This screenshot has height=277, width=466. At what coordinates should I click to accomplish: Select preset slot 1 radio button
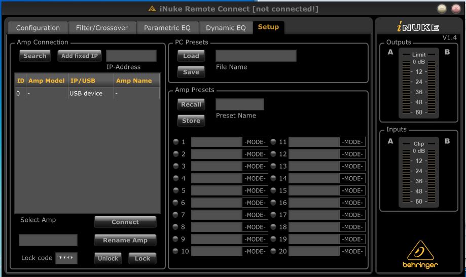pos(175,142)
